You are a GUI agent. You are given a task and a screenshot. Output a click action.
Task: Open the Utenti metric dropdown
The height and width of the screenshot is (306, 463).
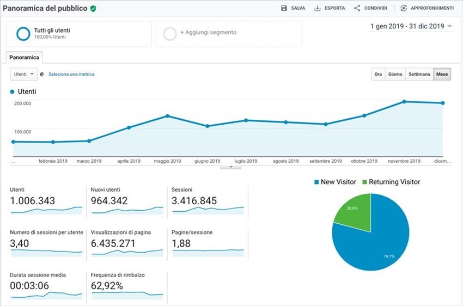coord(24,74)
